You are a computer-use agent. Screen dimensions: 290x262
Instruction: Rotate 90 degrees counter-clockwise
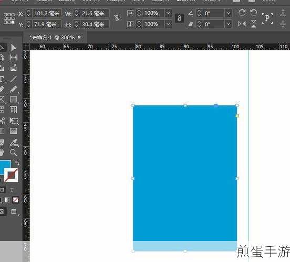(254, 13)
